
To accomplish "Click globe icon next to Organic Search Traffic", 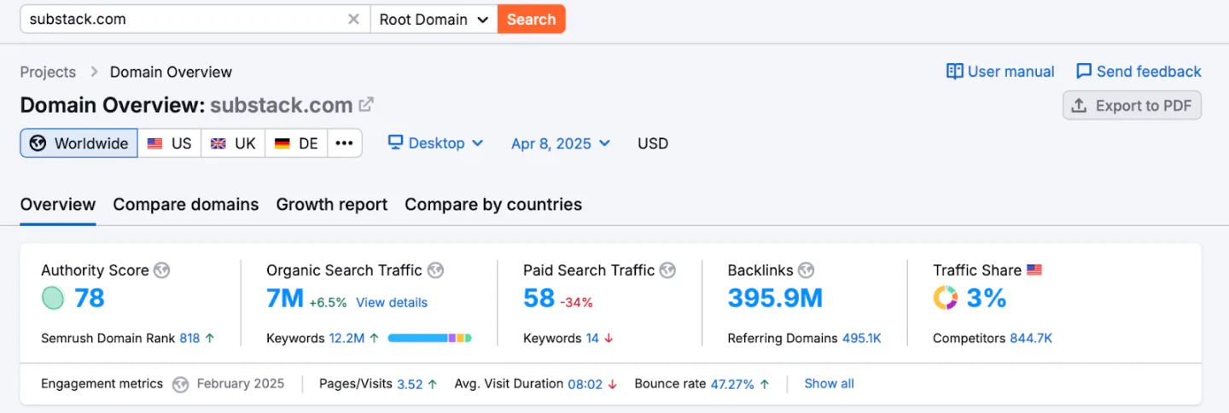I will coord(435,270).
